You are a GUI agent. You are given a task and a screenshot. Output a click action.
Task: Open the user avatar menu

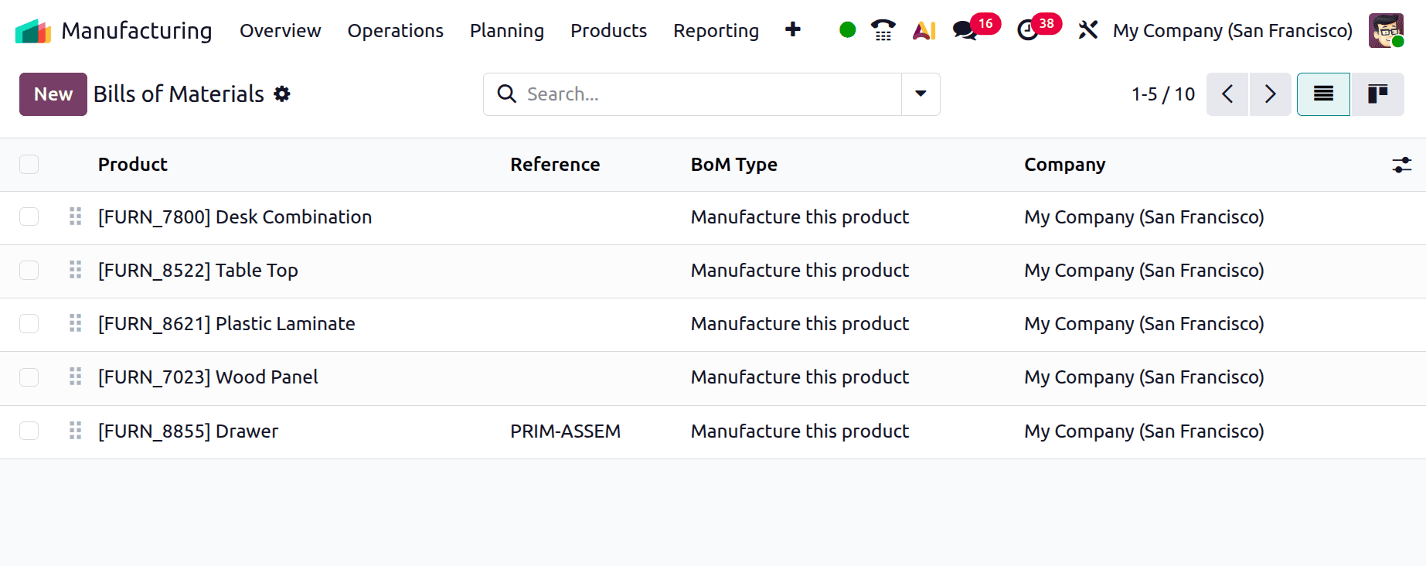1386,30
